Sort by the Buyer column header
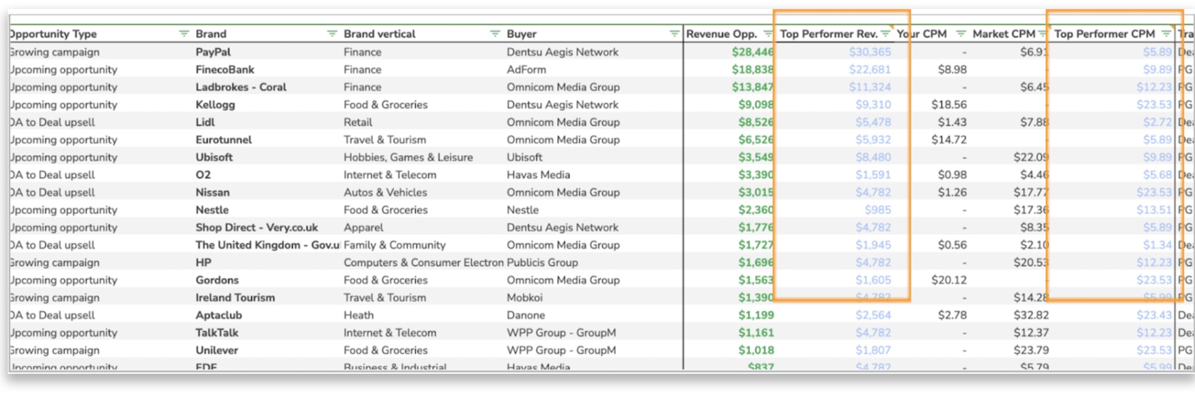 (522, 34)
